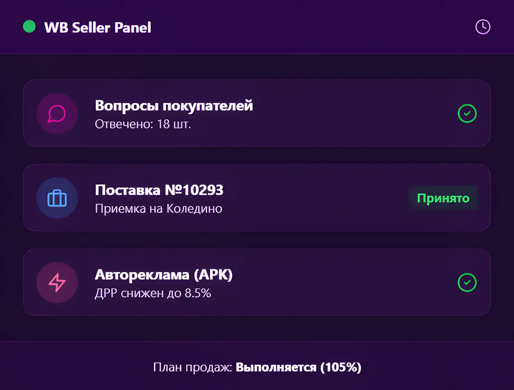Click the Принято status badge
The height and width of the screenshot is (390, 514).
pyautogui.click(x=443, y=198)
